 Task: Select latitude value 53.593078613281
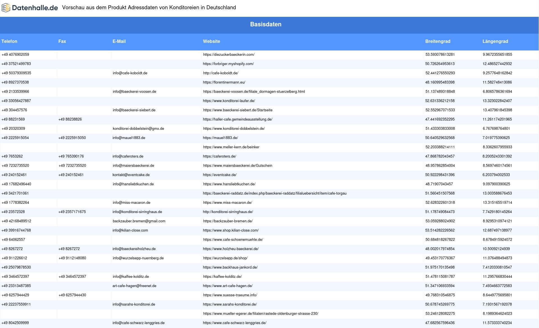(440, 55)
